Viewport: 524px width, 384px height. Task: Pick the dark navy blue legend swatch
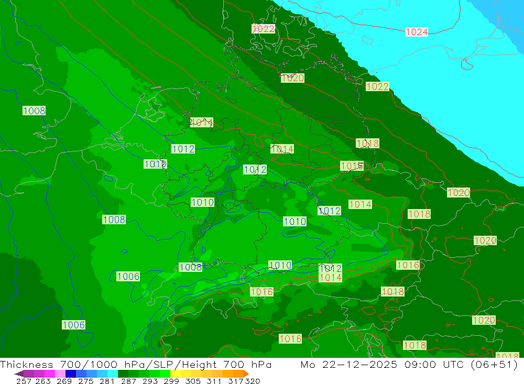click(71, 374)
